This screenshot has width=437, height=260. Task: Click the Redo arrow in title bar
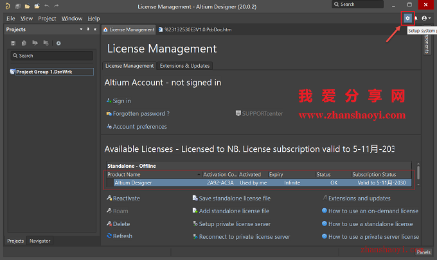pyautogui.click(x=57, y=6)
